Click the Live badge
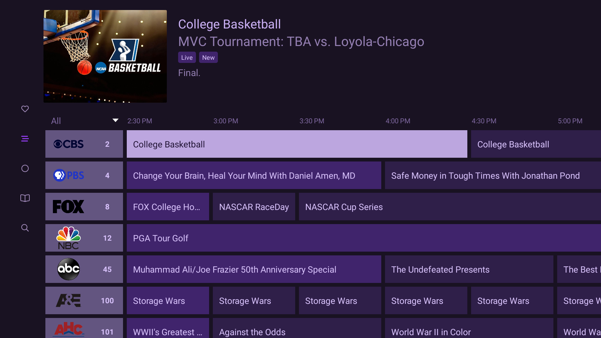Viewport: 601px width, 338px height. click(187, 58)
